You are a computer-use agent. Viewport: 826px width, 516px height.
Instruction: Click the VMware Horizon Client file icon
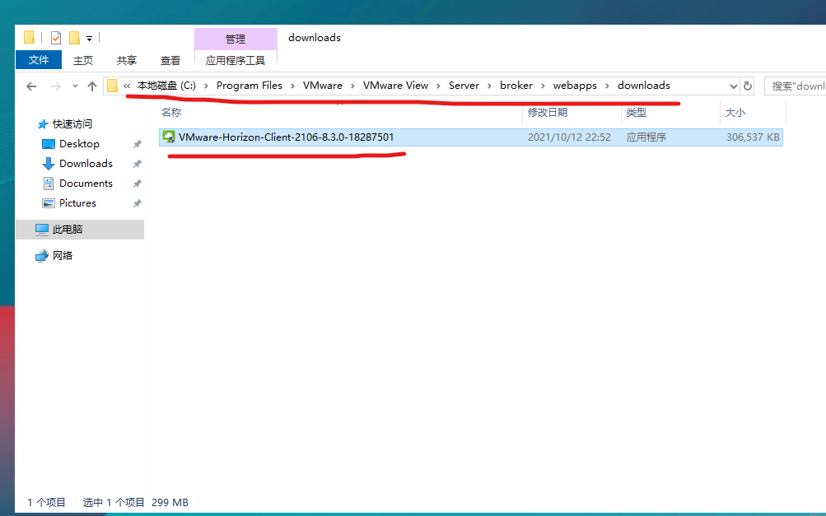coord(169,137)
